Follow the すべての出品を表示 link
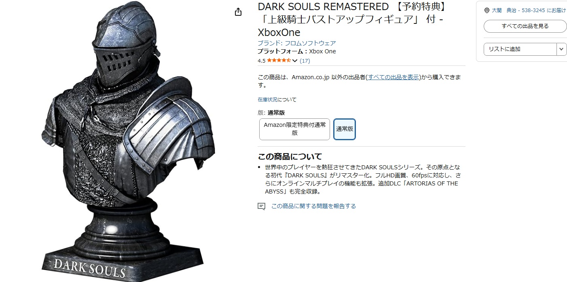The image size is (567, 282). click(x=393, y=77)
